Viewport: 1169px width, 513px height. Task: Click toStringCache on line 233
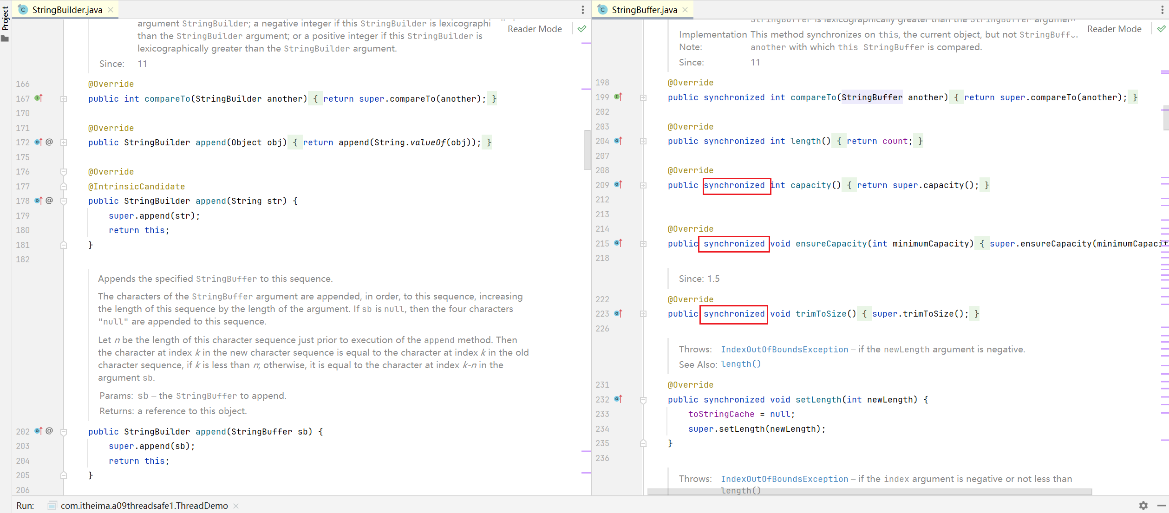pyautogui.click(x=721, y=414)
